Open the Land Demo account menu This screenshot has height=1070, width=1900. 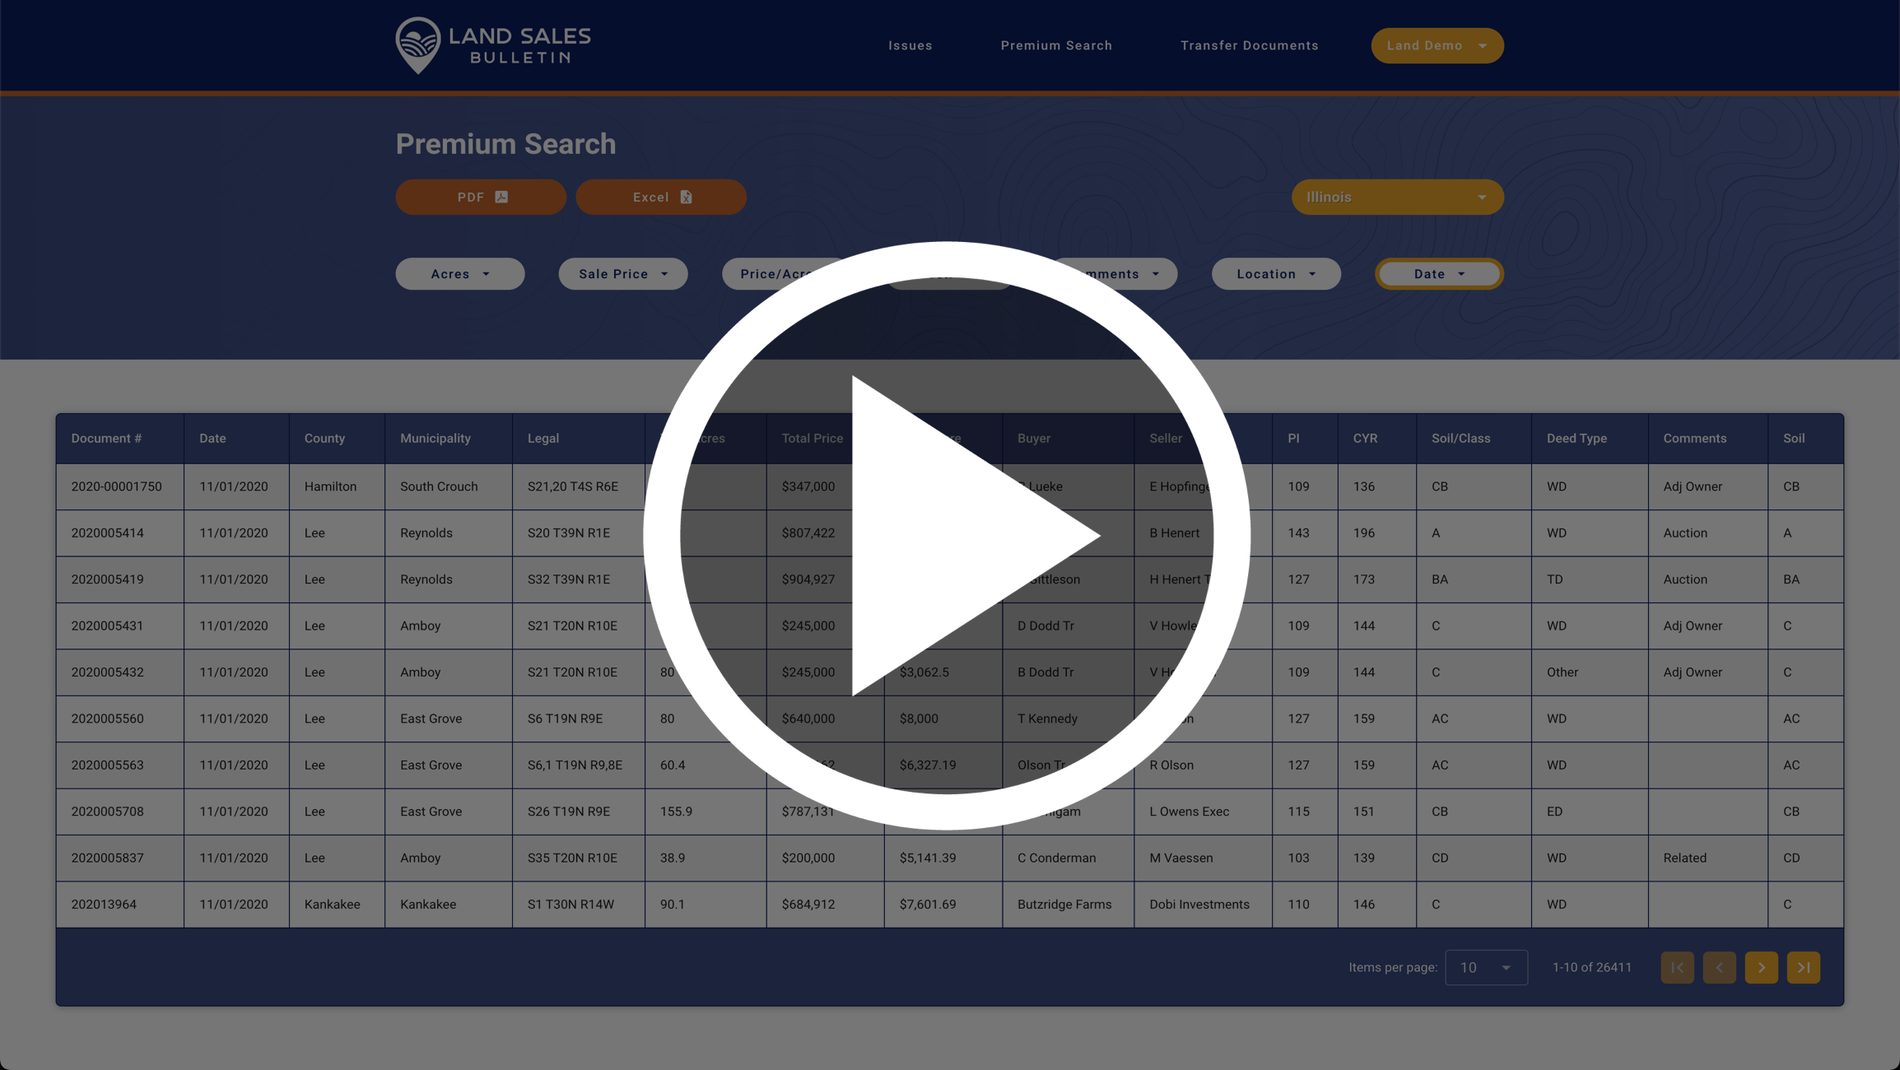(1437, 45)
